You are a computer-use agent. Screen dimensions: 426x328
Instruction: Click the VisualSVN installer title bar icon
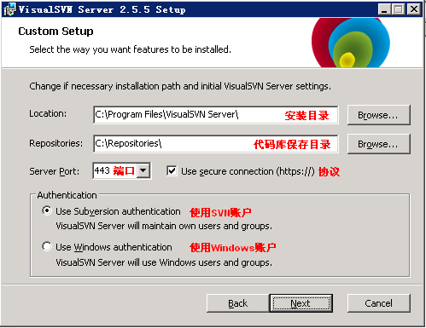(x=9, y=9)
